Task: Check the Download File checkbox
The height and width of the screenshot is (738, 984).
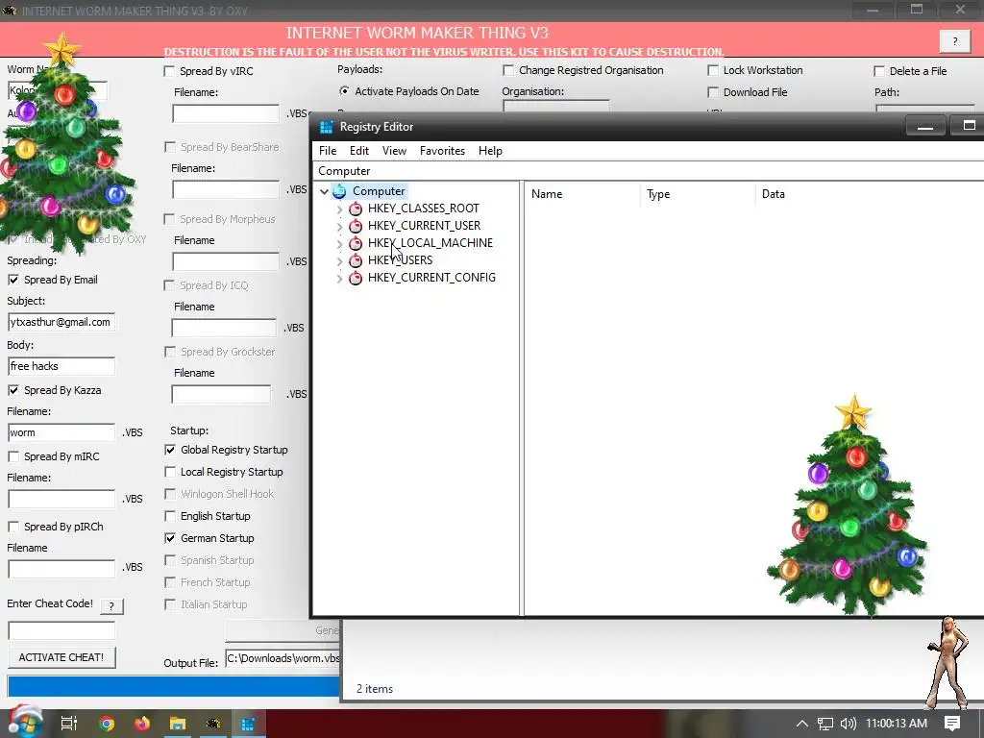Action: 713,92
